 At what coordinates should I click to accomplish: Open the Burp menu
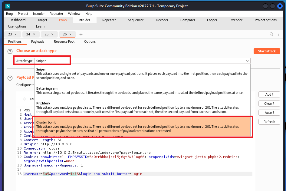click(x=9, y=14)
